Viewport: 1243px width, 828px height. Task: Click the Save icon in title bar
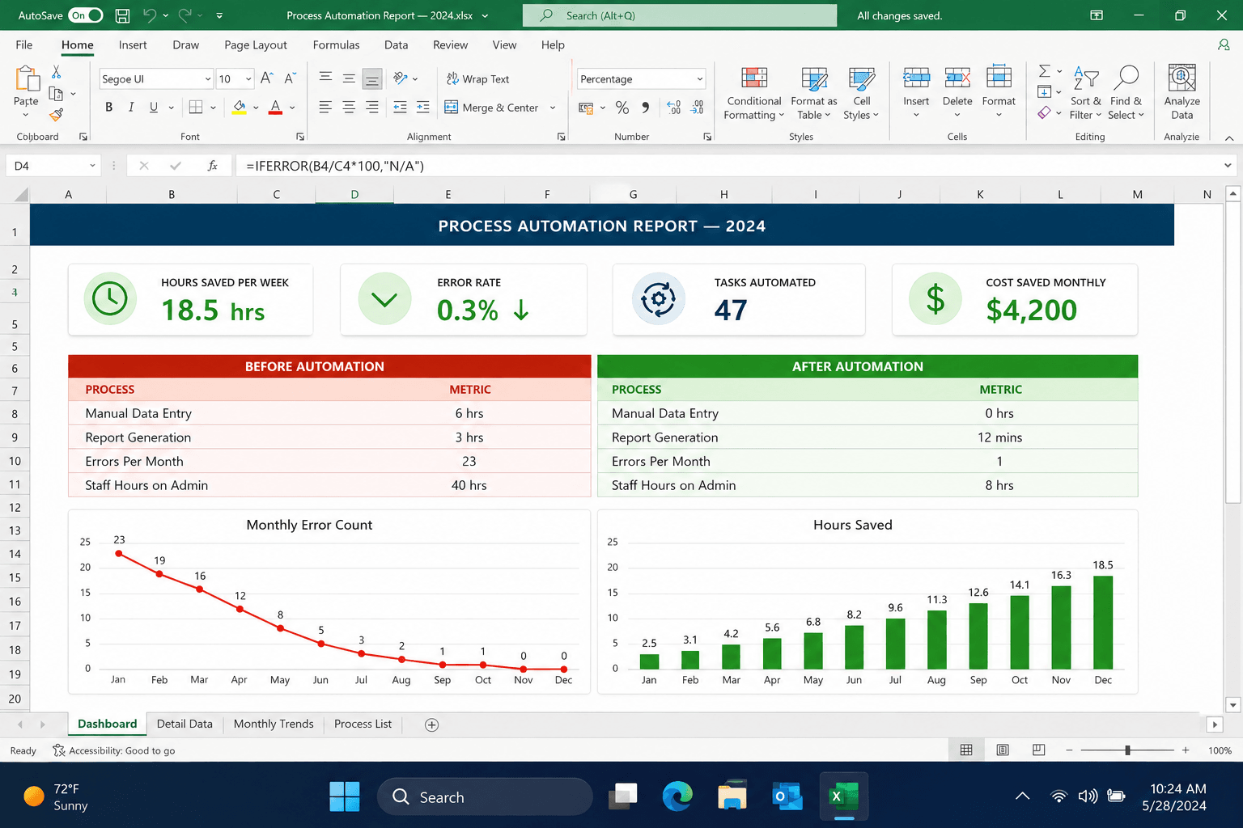tap(122, 15)
